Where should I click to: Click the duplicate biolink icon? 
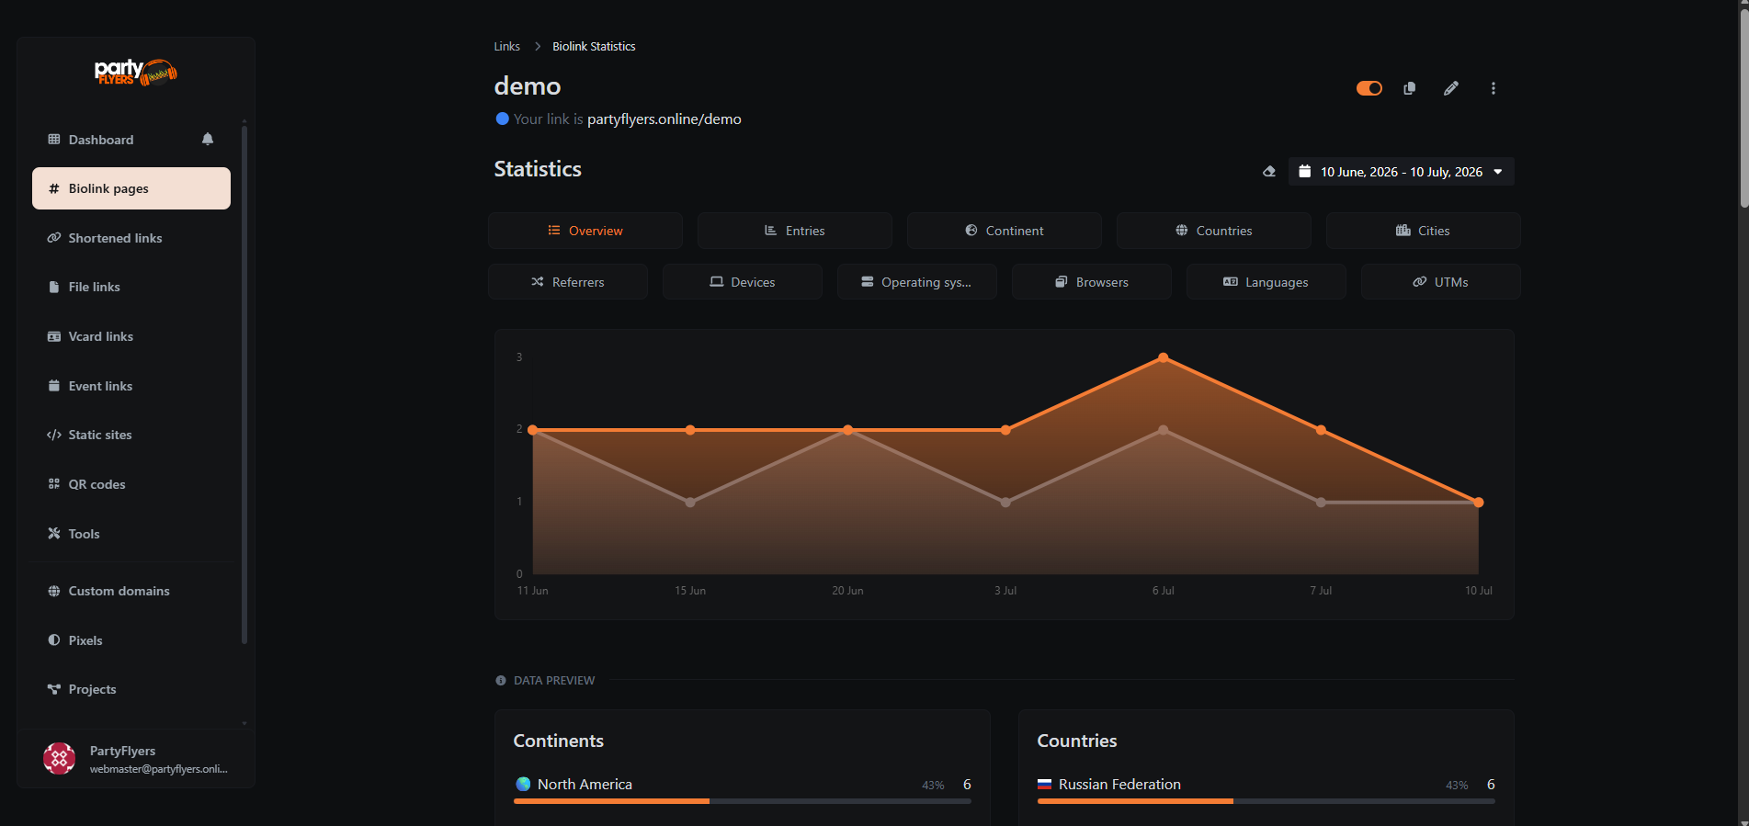(1409, 88)
